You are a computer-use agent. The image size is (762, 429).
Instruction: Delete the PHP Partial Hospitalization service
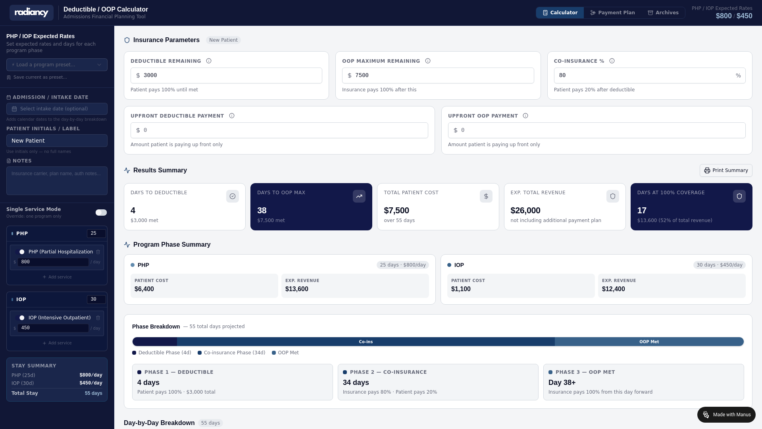point(98,252)
